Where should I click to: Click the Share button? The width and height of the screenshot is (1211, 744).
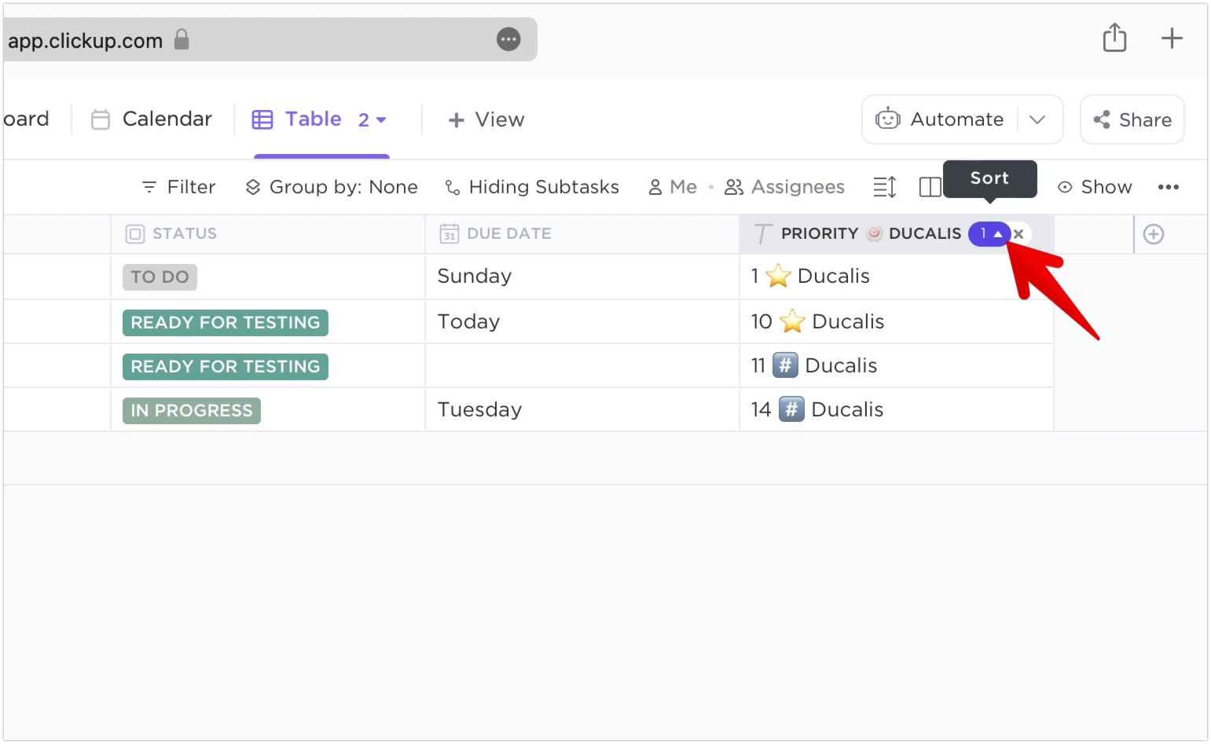[x=1132, y=119]
